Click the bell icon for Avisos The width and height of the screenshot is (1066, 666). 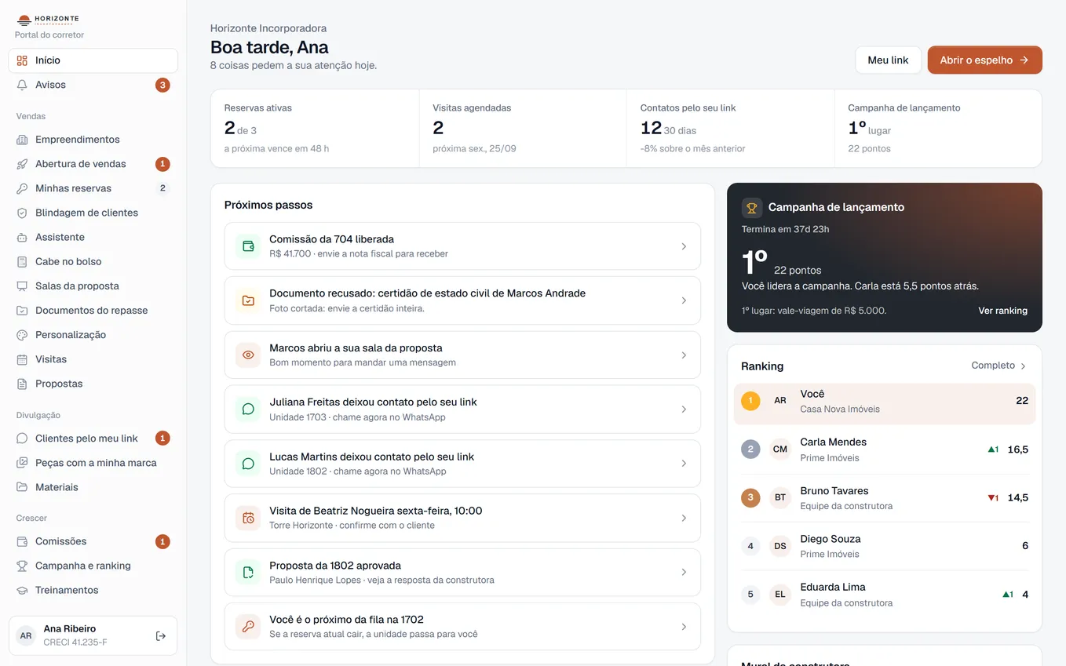pyautogui.click(x=22, y=85)
